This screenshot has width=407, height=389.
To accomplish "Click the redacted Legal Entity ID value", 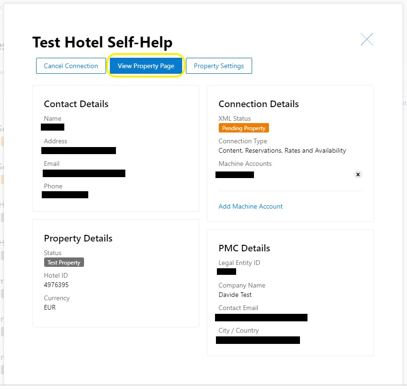I will (226, 272).
